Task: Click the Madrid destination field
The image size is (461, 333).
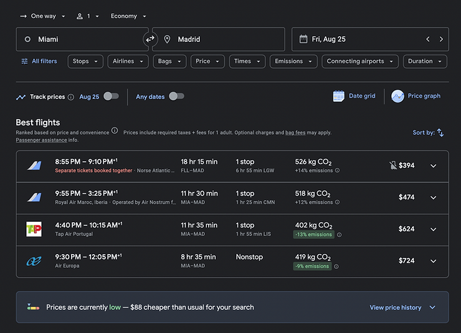Action: pyautogui.click(x=219, y=39)
